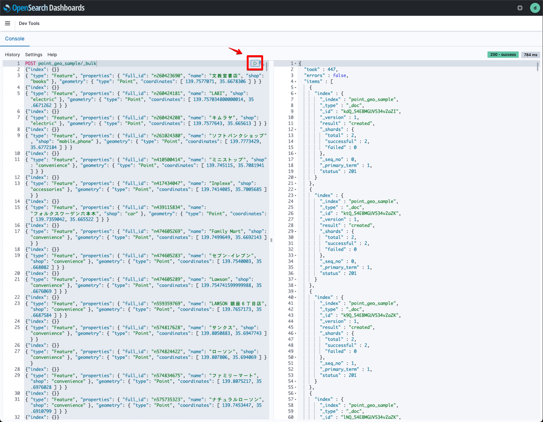
Task: Click the '"took" : 447' output line
Action: tap(321, 69)
